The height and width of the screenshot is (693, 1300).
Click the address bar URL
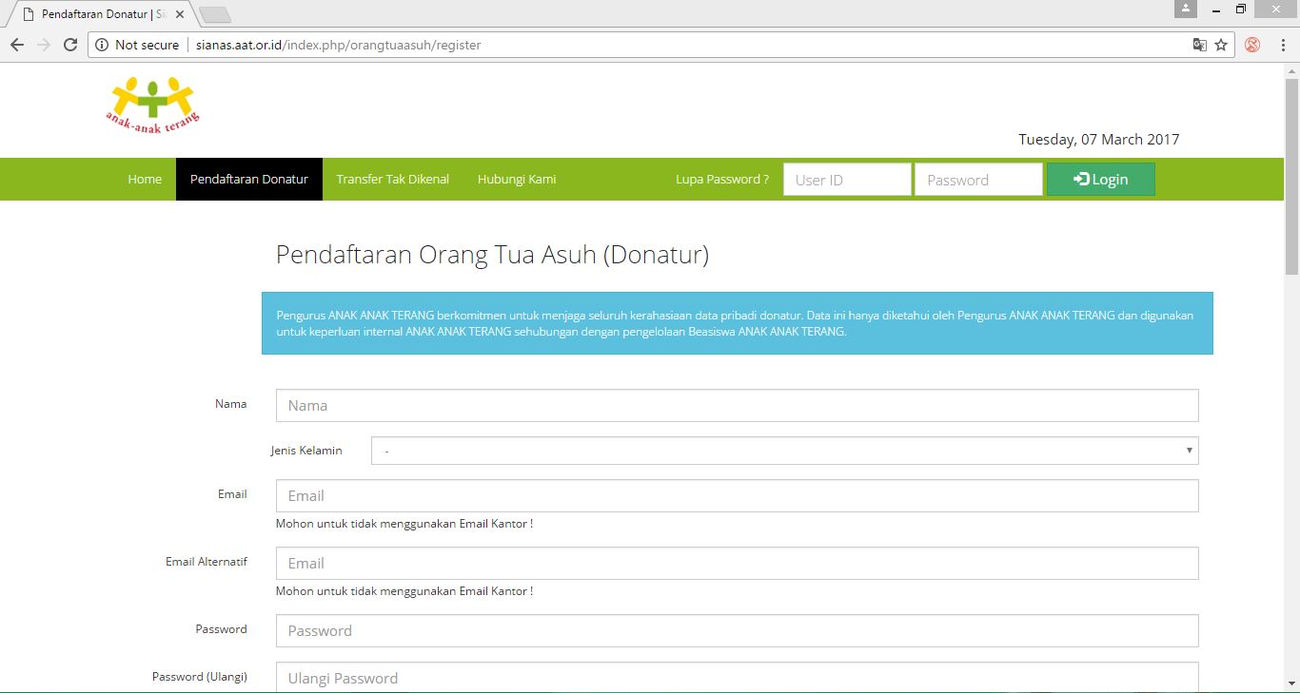click(x=338, y=45)
